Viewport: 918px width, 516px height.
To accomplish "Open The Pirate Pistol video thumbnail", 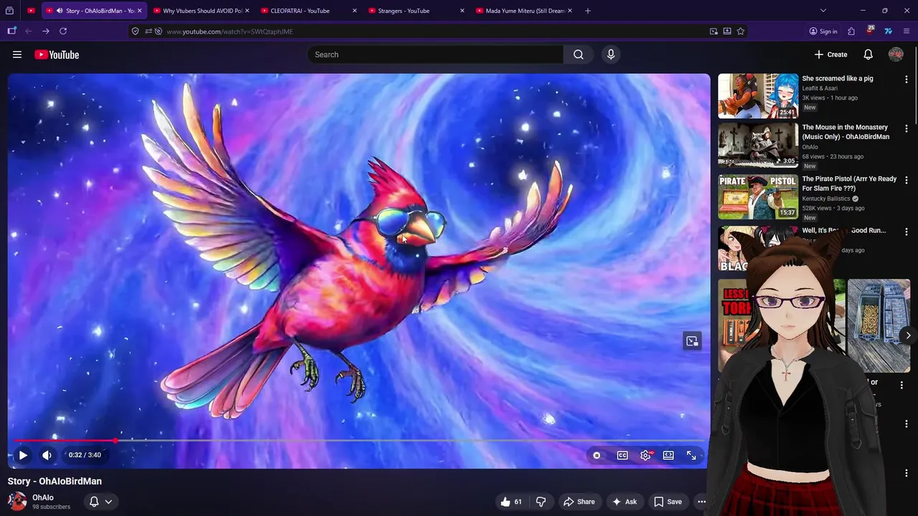I will tap(758, 197).
